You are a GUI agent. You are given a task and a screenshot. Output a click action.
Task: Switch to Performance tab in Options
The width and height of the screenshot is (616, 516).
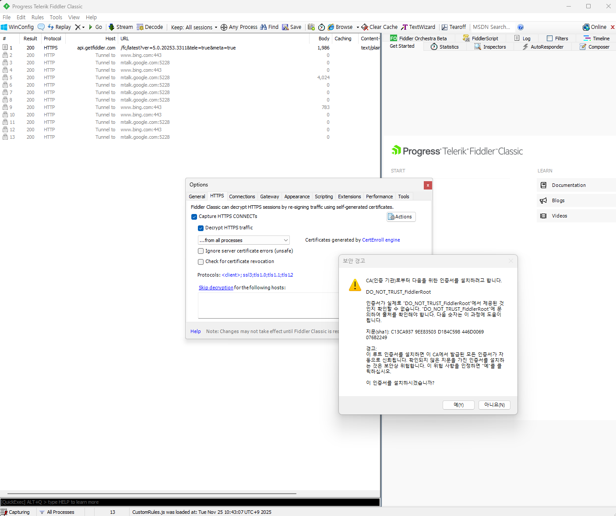coord(380,197)
